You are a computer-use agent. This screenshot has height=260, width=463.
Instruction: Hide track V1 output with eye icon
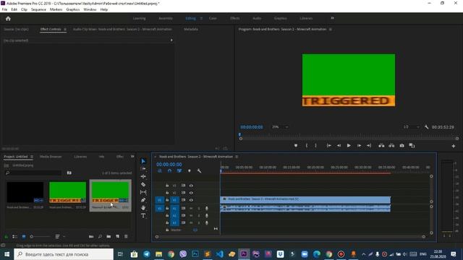click(x=191, y=200)
